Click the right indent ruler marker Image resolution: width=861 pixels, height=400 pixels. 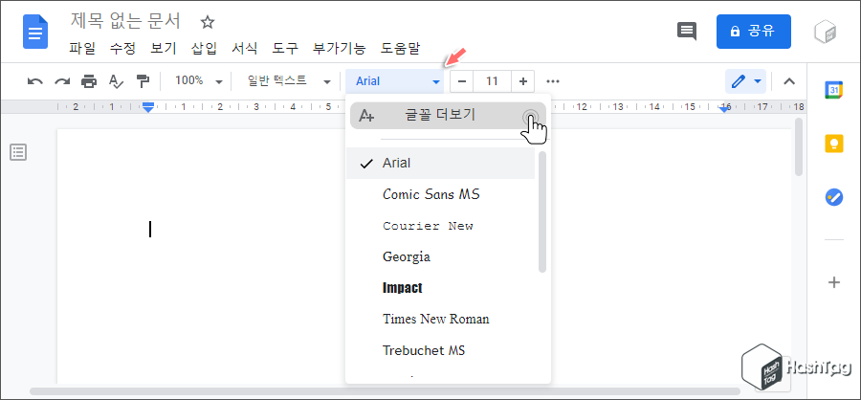(724, 108)
